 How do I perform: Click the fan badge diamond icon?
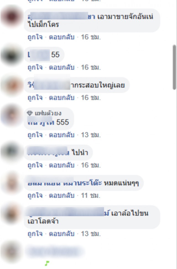pyautogui.click(x=30, y=113)
